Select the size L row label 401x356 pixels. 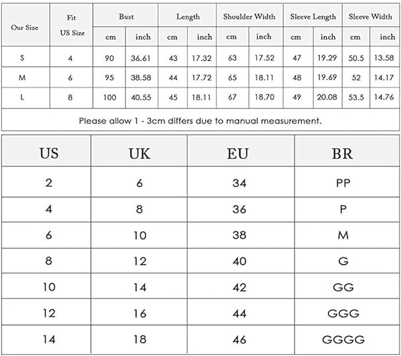point(22,97)
